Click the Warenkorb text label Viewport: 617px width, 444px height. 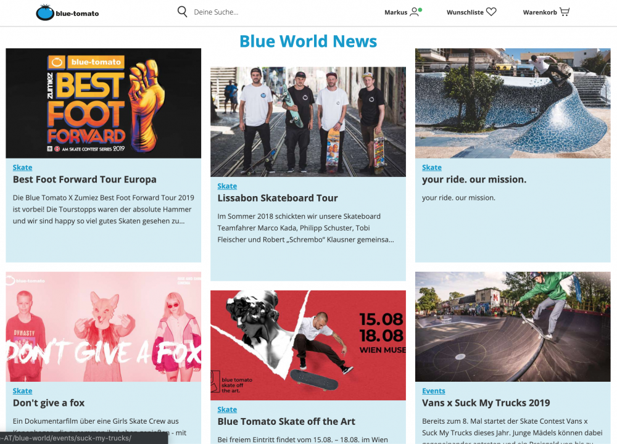point(540,12)
